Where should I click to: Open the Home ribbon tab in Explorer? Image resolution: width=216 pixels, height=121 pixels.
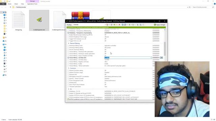point(9,4)
